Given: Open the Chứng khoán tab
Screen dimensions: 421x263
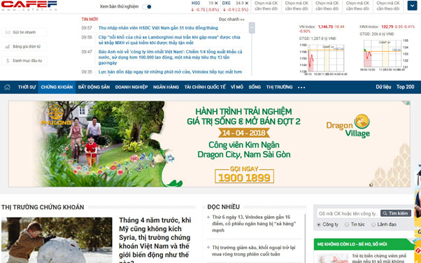Looking at the screenshot, I should pyautogui.click(x=57, y=87).
